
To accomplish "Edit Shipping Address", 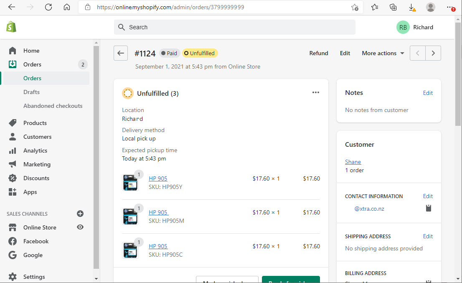I will click(428, 237).
